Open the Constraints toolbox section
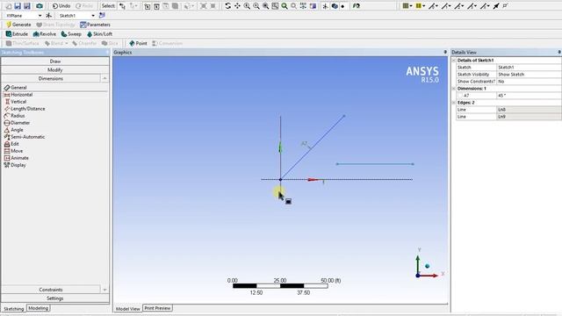Viewport: 562px width, 316px height. 51,290
